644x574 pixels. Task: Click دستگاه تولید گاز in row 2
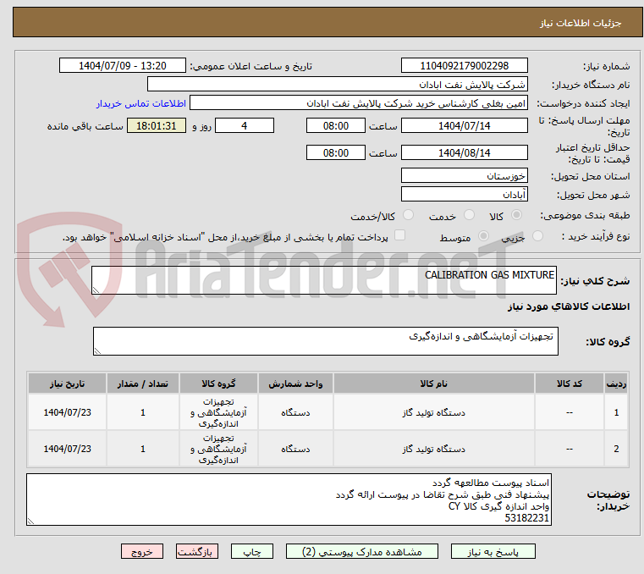434,449
